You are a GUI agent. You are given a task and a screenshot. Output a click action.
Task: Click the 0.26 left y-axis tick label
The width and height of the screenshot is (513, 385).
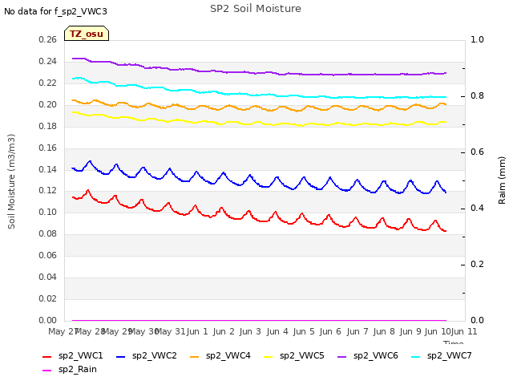pos(48,39)
